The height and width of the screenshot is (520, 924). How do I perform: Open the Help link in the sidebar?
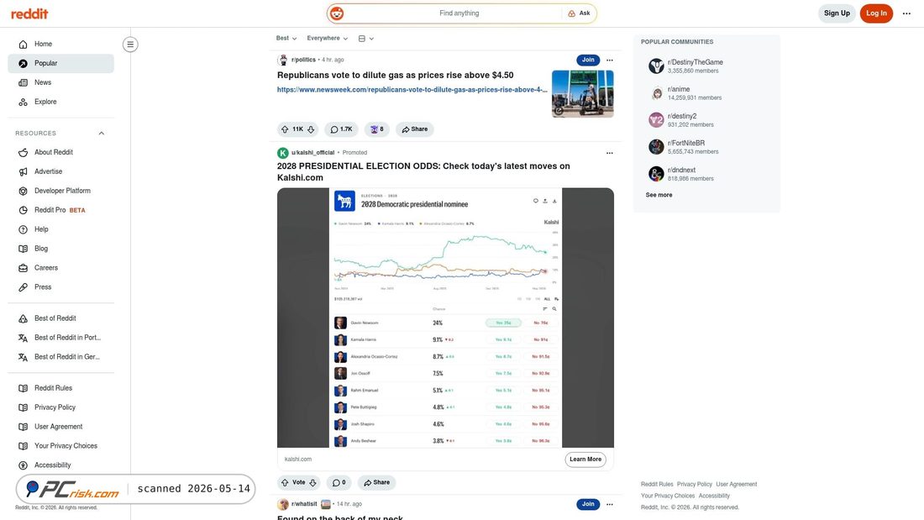pyautogui.click(x=60, y=229)
